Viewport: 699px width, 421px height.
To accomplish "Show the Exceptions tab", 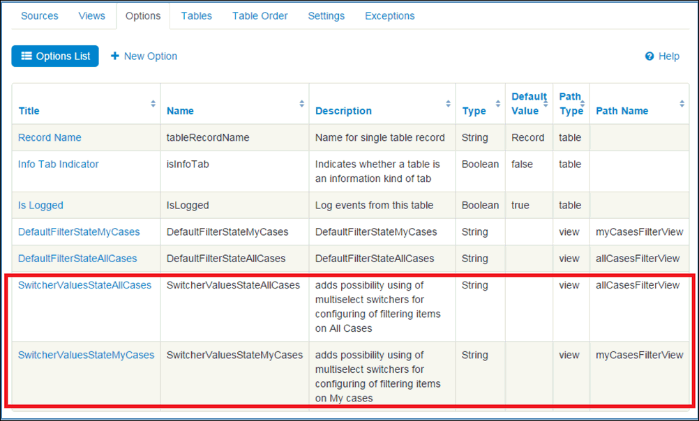I will pos(390,15).
